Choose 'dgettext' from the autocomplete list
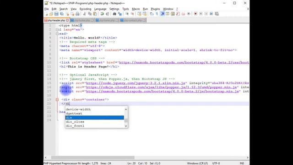Screen dimensions: 293x165 95,113
